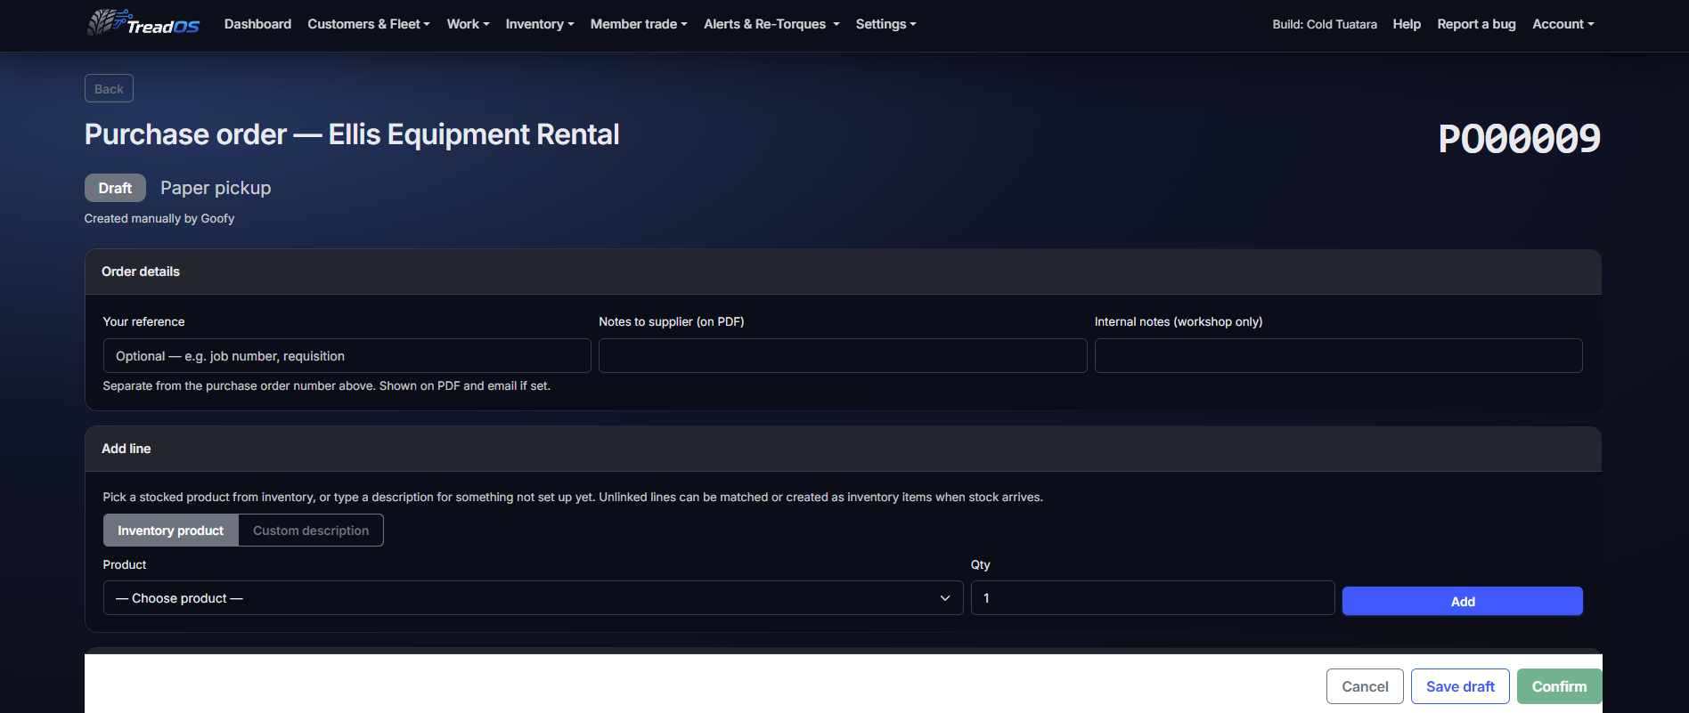The width and height of the screenshot is (1689, 713).
Task: Save draft of the purchase order
Action: coord(1460,686)
